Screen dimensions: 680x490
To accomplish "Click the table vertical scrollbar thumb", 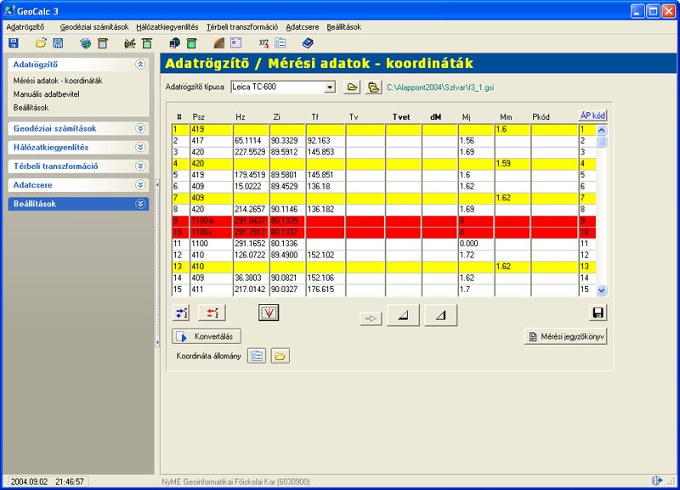I will [x=602, y=141].
